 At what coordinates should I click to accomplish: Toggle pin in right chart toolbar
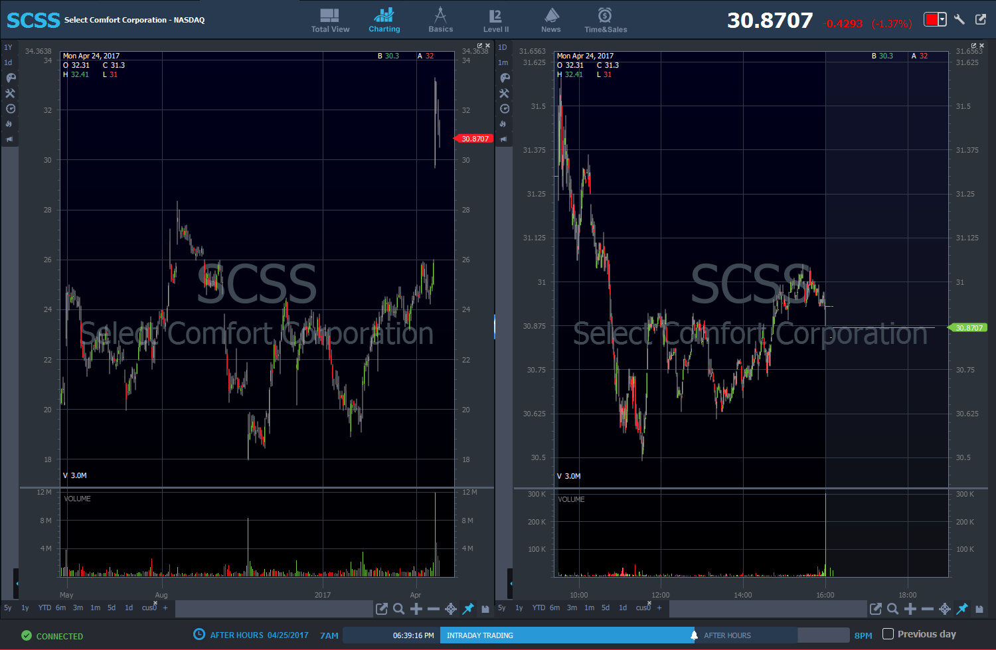[962, 609]
